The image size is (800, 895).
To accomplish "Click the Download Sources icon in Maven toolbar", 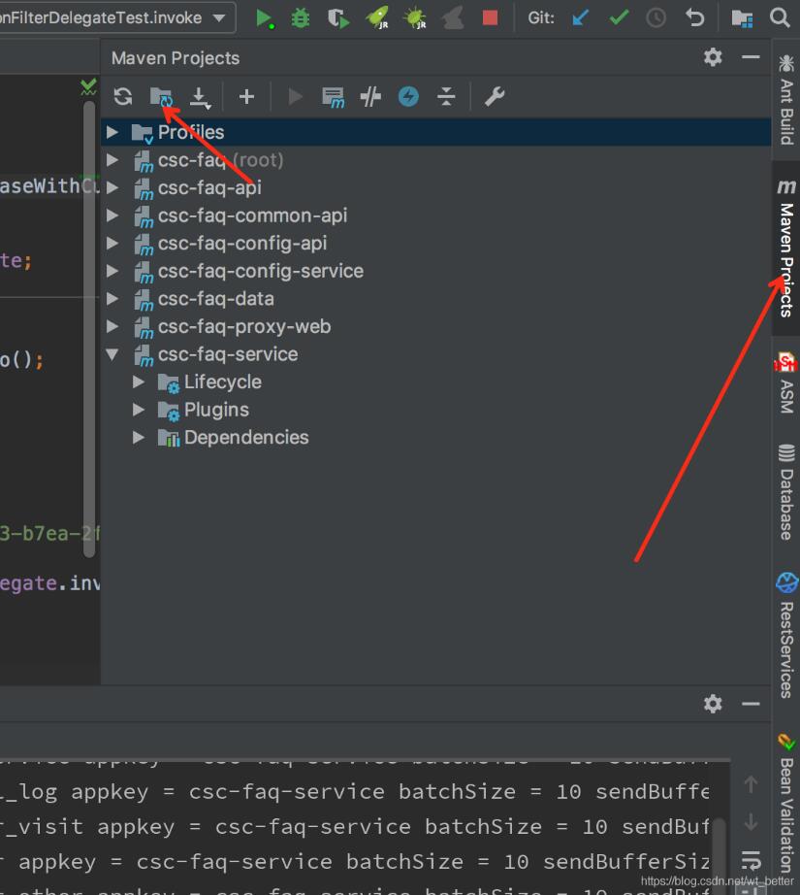I will (200, 96).
